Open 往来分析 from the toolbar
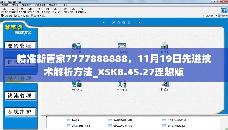Screen dimensions: 228x130 [x=56, y=10]
